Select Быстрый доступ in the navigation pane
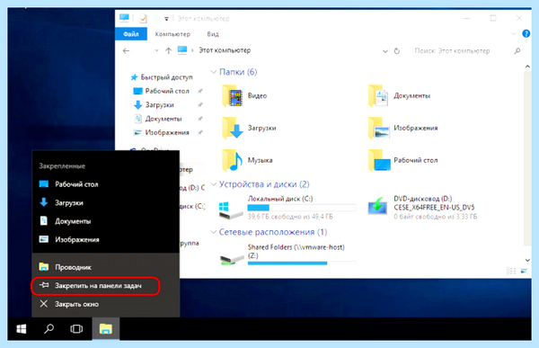Screen dimensions: 539x348 pyautogui.click(x=162, y=77)
